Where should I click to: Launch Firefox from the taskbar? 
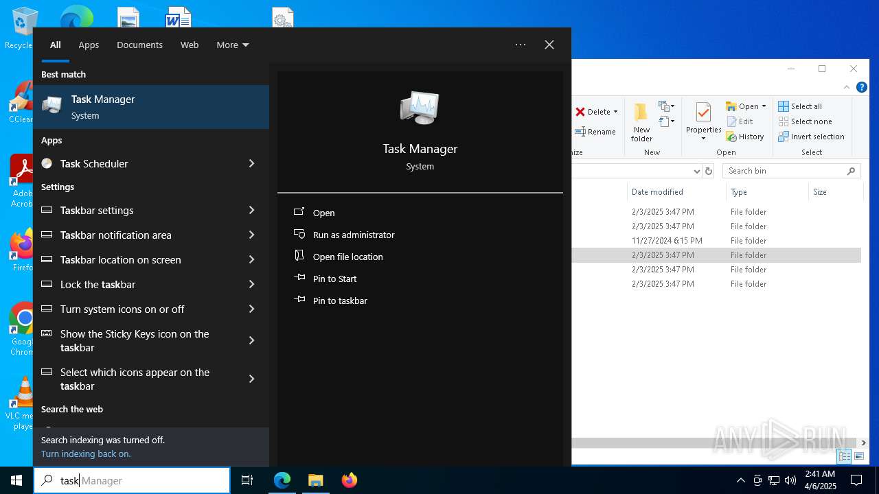pyautogui.click(x=349, y=480)
